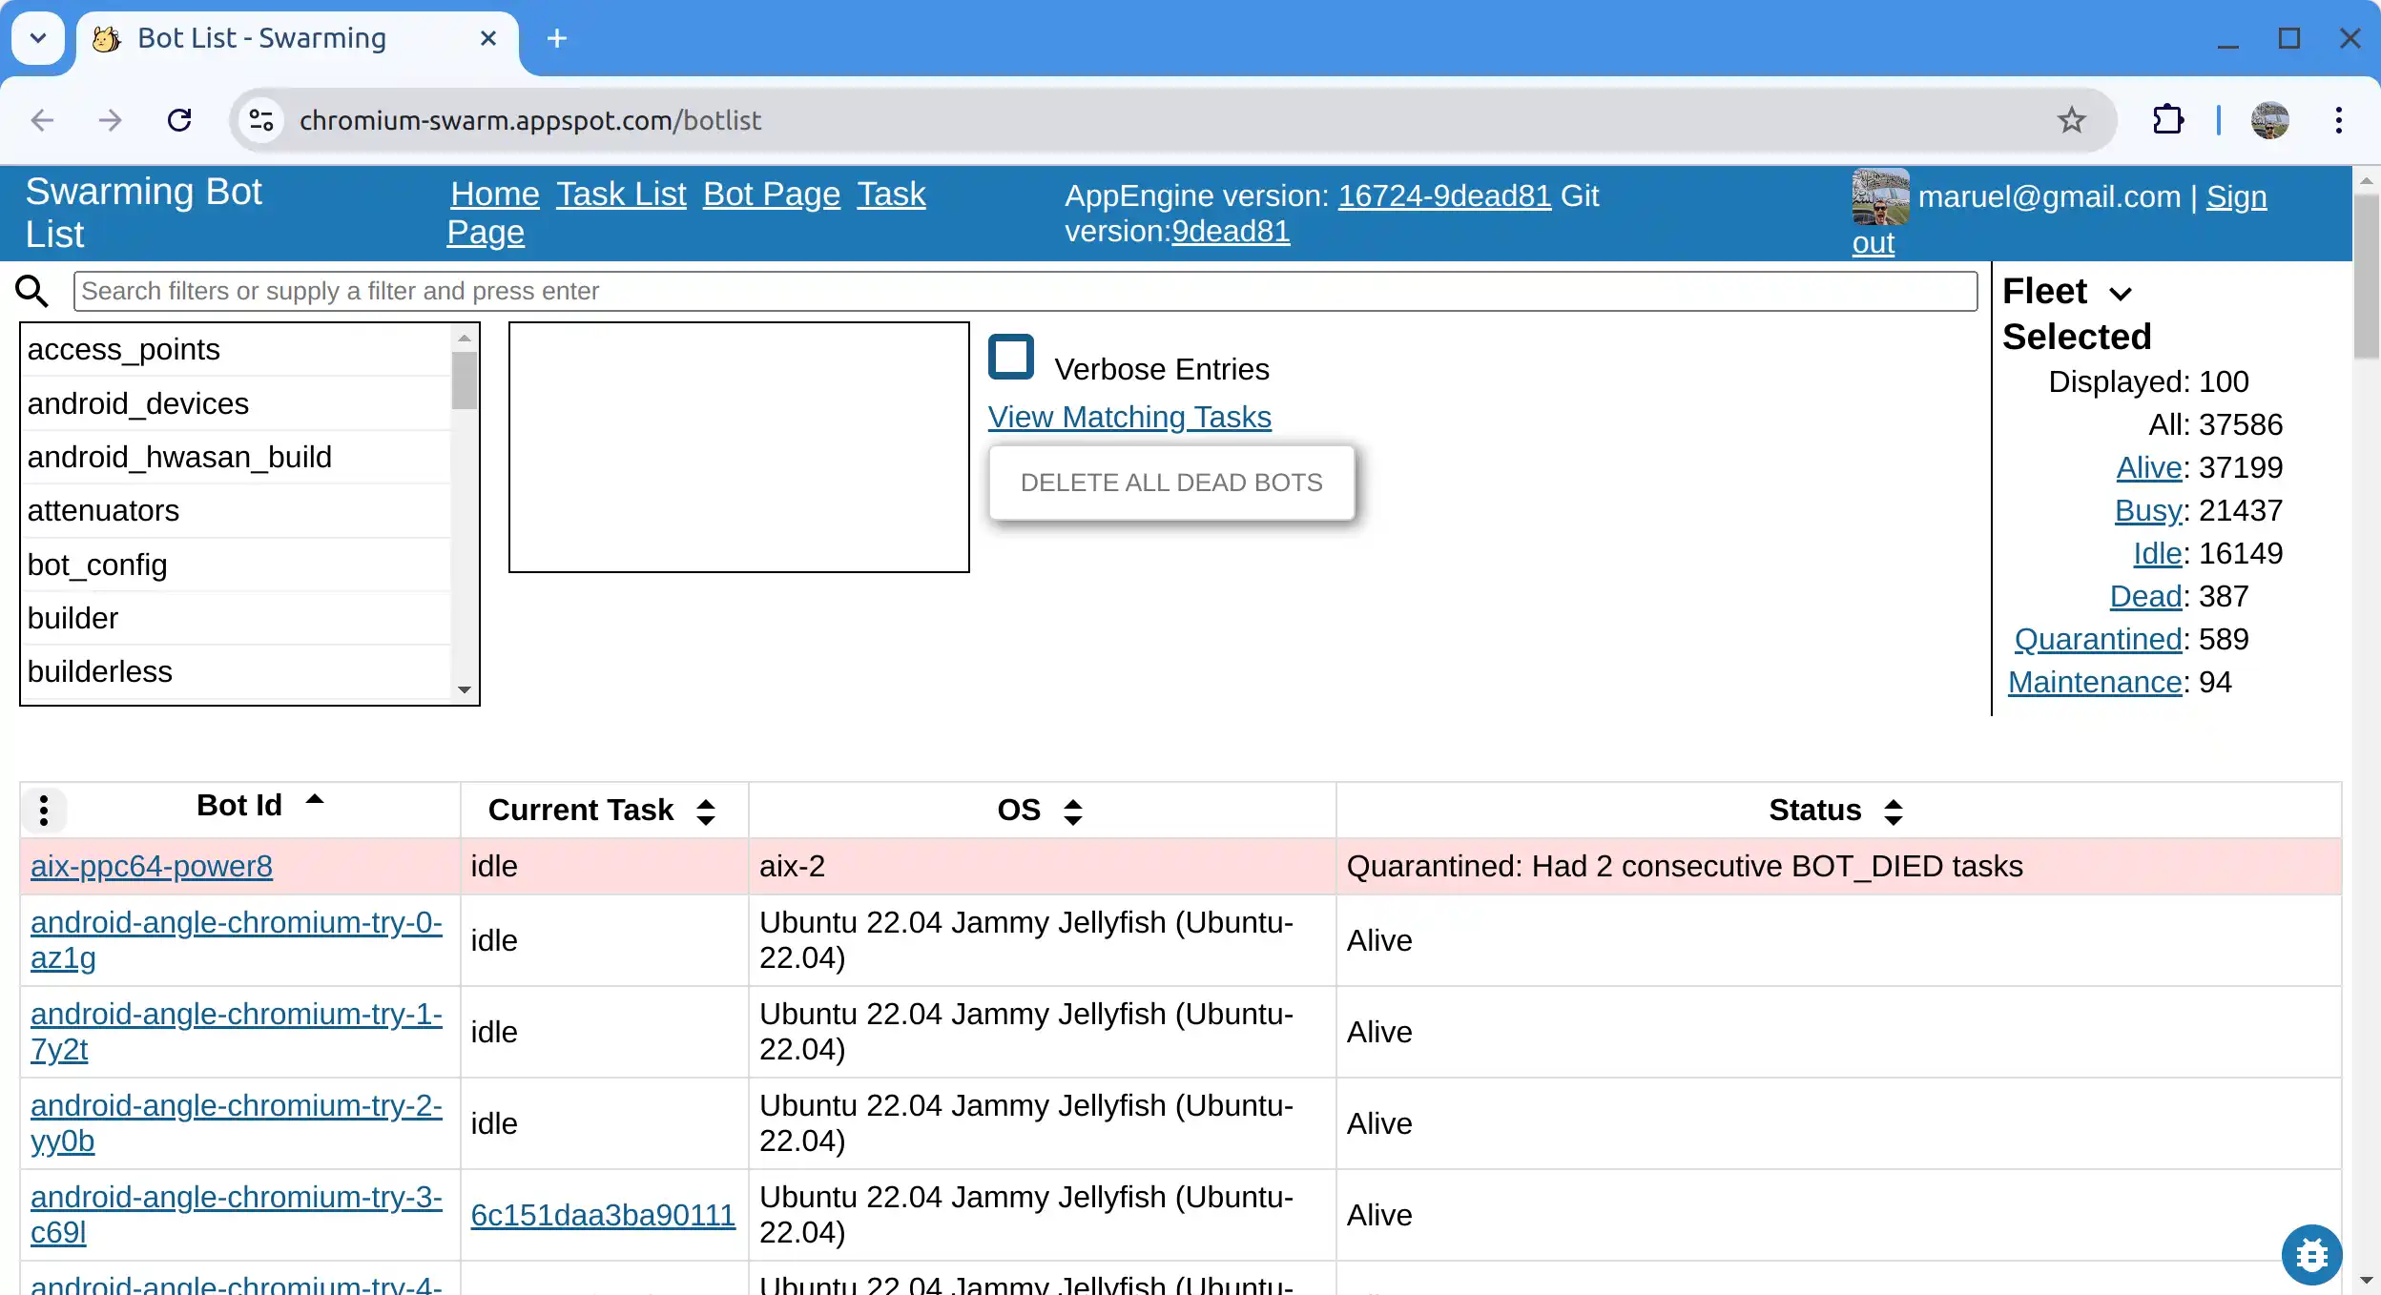Sort table by Current Task column

coord(706,812)
